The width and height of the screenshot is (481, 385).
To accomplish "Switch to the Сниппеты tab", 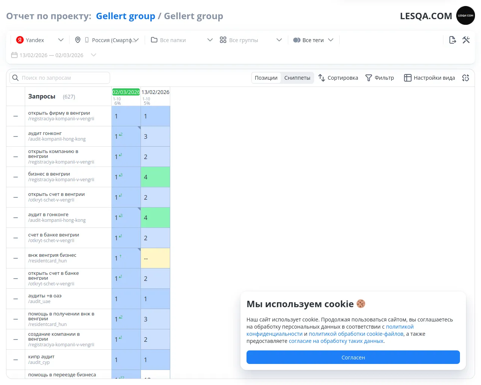I will click(x=297, y=78).
